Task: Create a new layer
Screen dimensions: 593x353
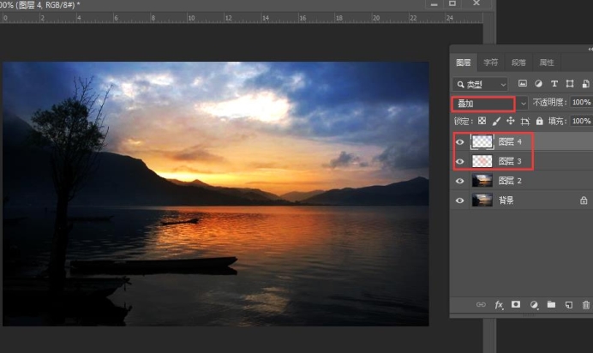Action: pos(568,304)
